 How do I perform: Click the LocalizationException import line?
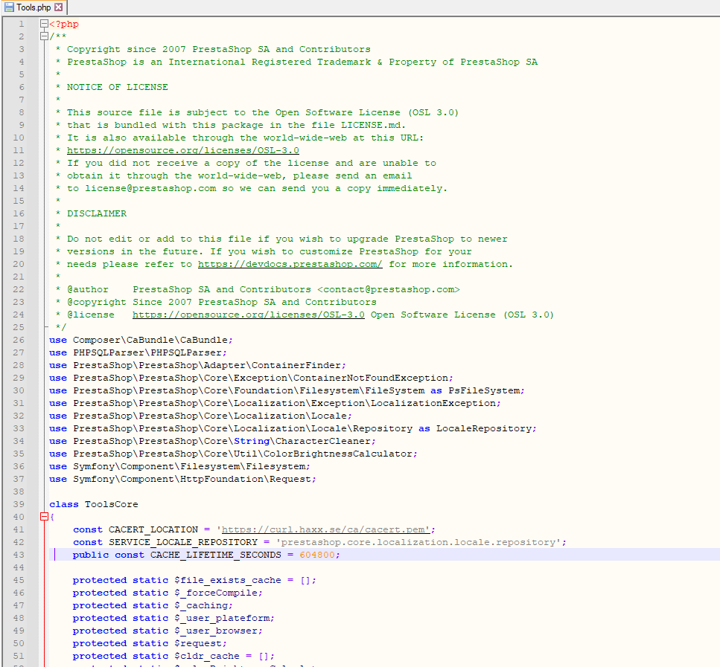point(275,403)
